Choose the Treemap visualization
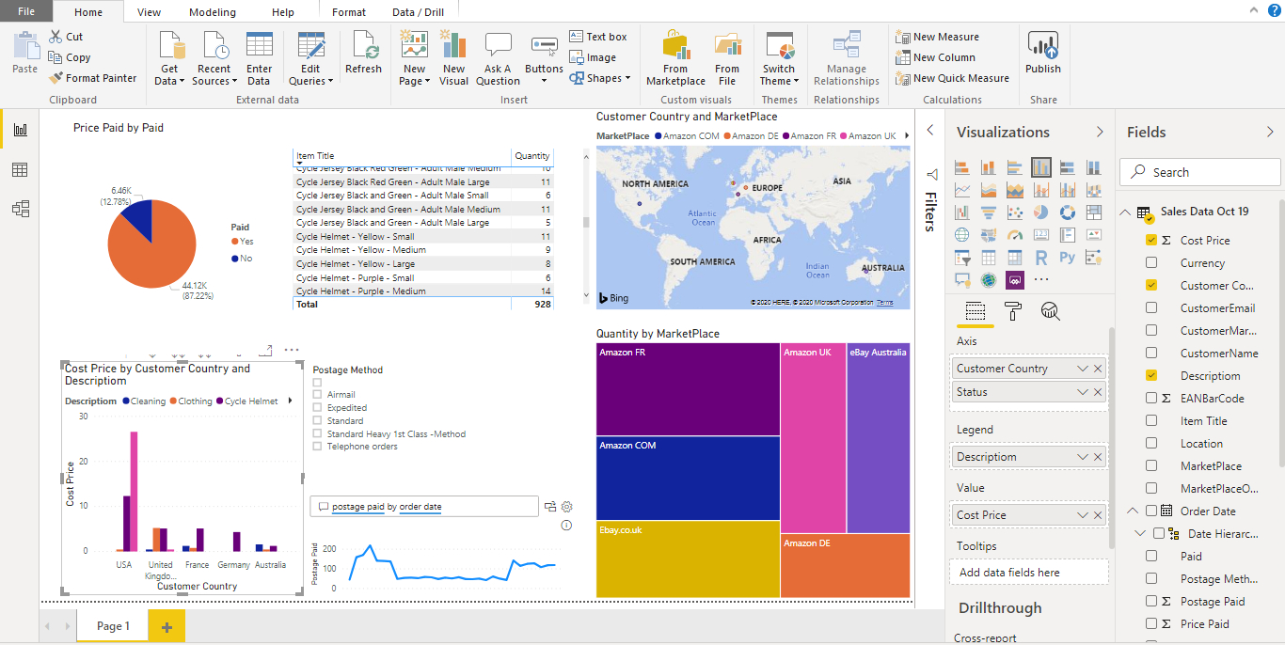Viewport: 1285px width, 645px height. tap(1093, 212)
